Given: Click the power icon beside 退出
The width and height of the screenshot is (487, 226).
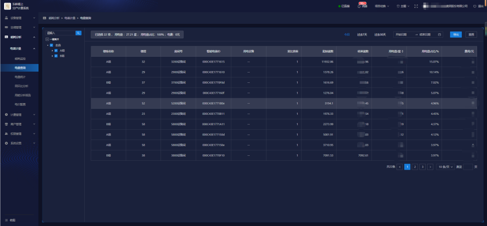Looking at the screenshot, I should tap(474, 6).
